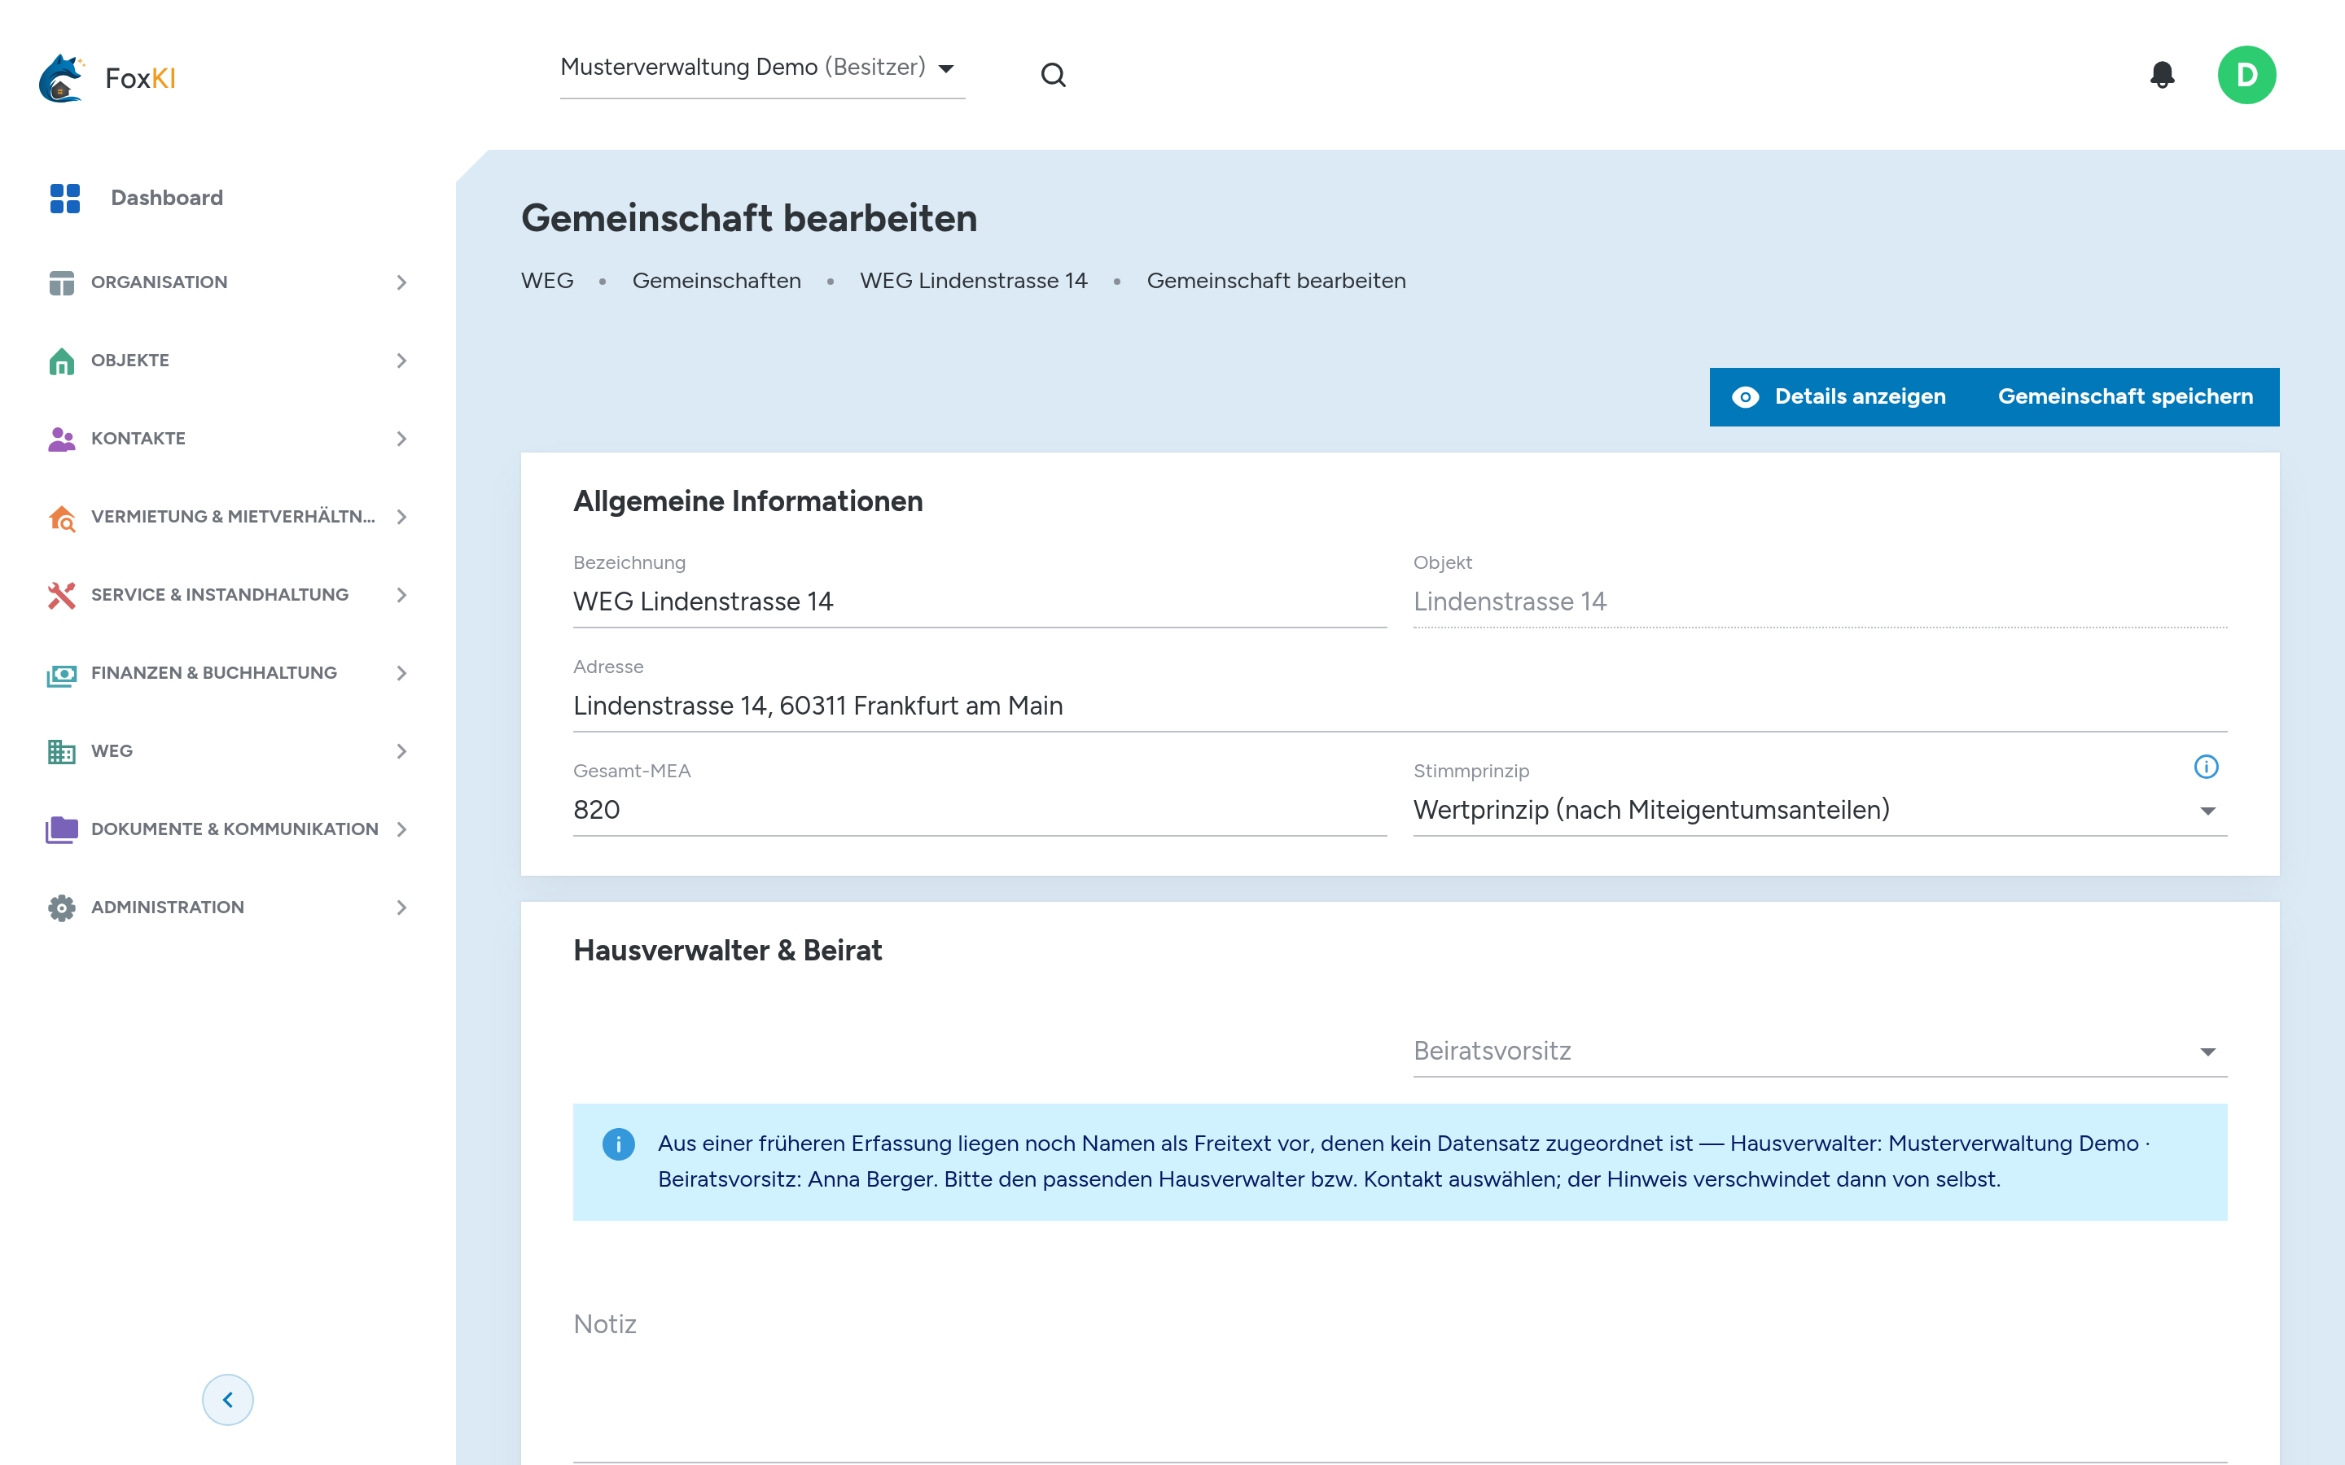Expand the Kontakte menu chevron

(401, 439)
